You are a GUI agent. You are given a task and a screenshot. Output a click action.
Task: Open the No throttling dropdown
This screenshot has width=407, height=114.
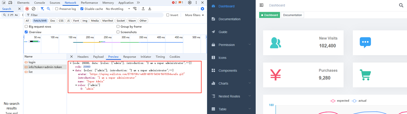(x=118, y=9)
